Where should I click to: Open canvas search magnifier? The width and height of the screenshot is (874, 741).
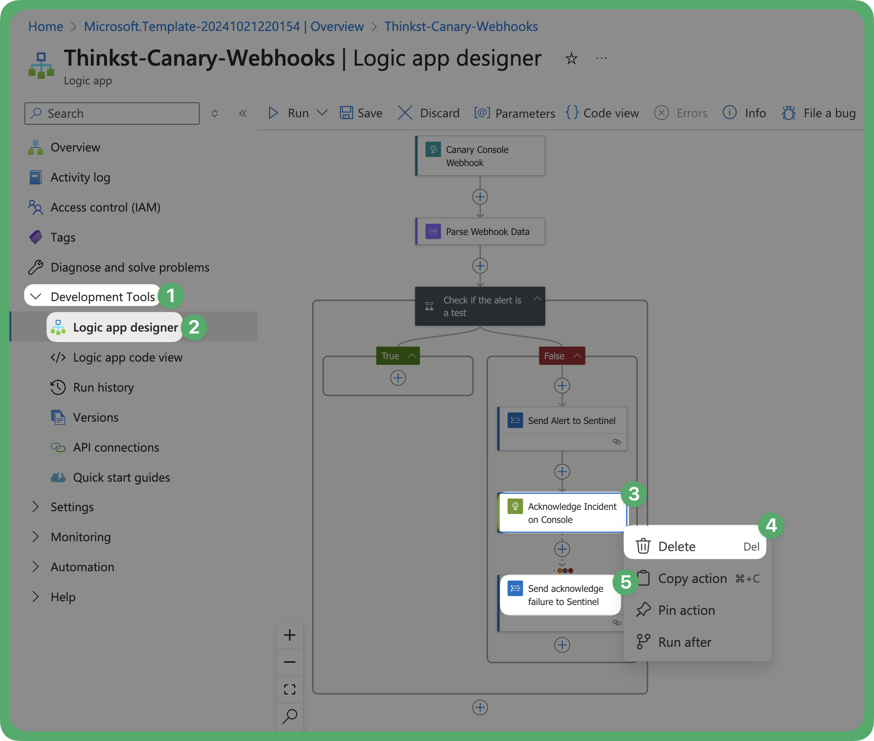290,717
